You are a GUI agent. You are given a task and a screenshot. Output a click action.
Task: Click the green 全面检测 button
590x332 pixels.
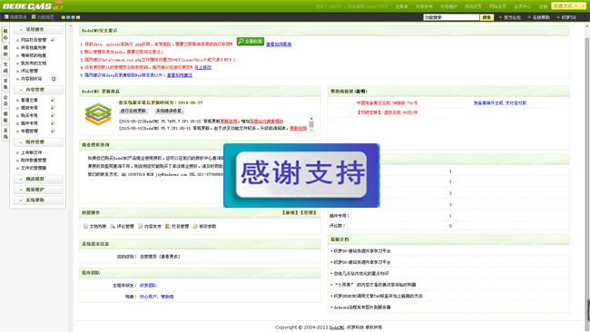251,42
